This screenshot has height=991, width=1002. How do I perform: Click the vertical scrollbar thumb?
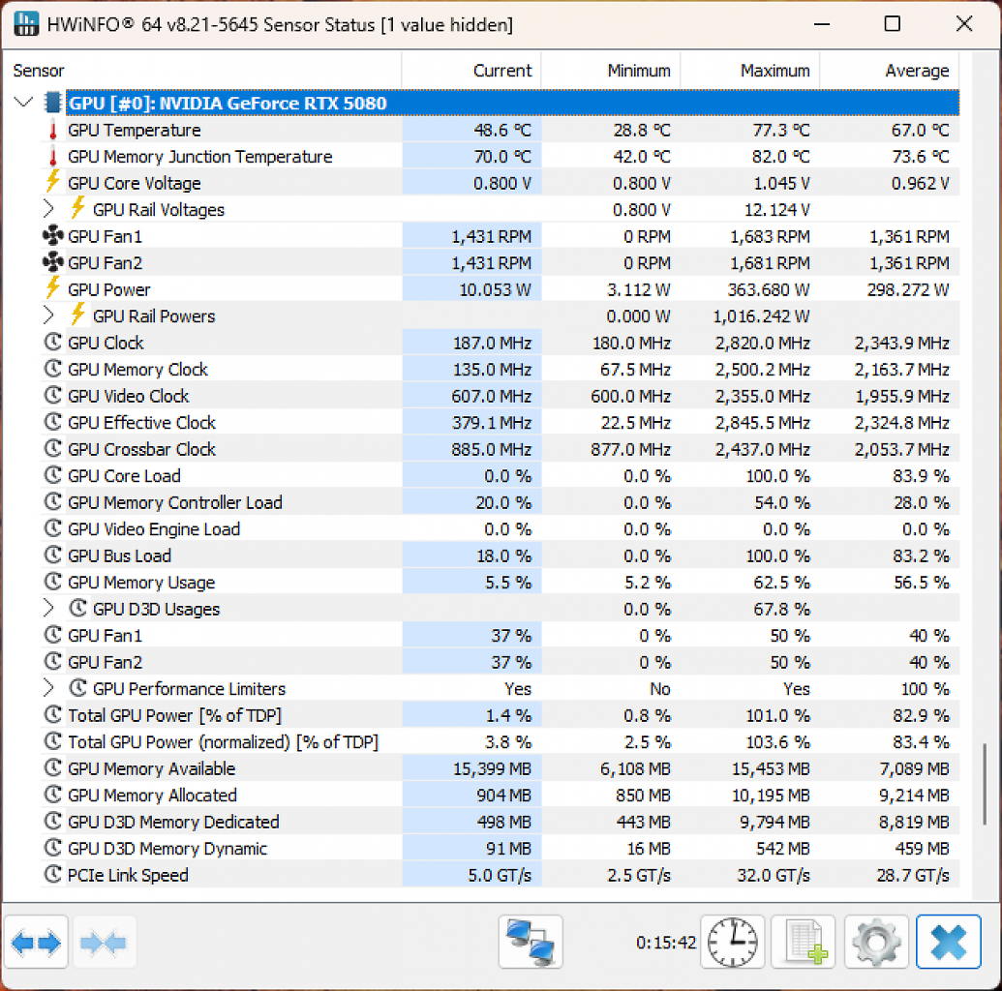point(985,783)
